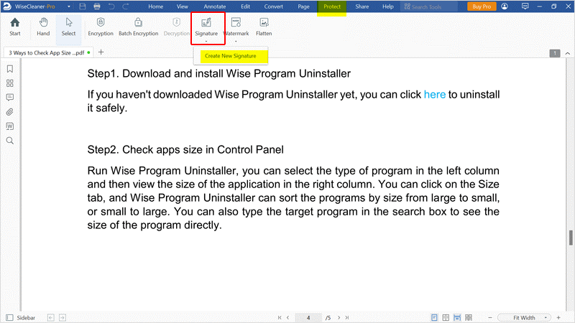Go to the next page
The width and height of the screenshot is (575, 323).
click(x=339, y=317)
